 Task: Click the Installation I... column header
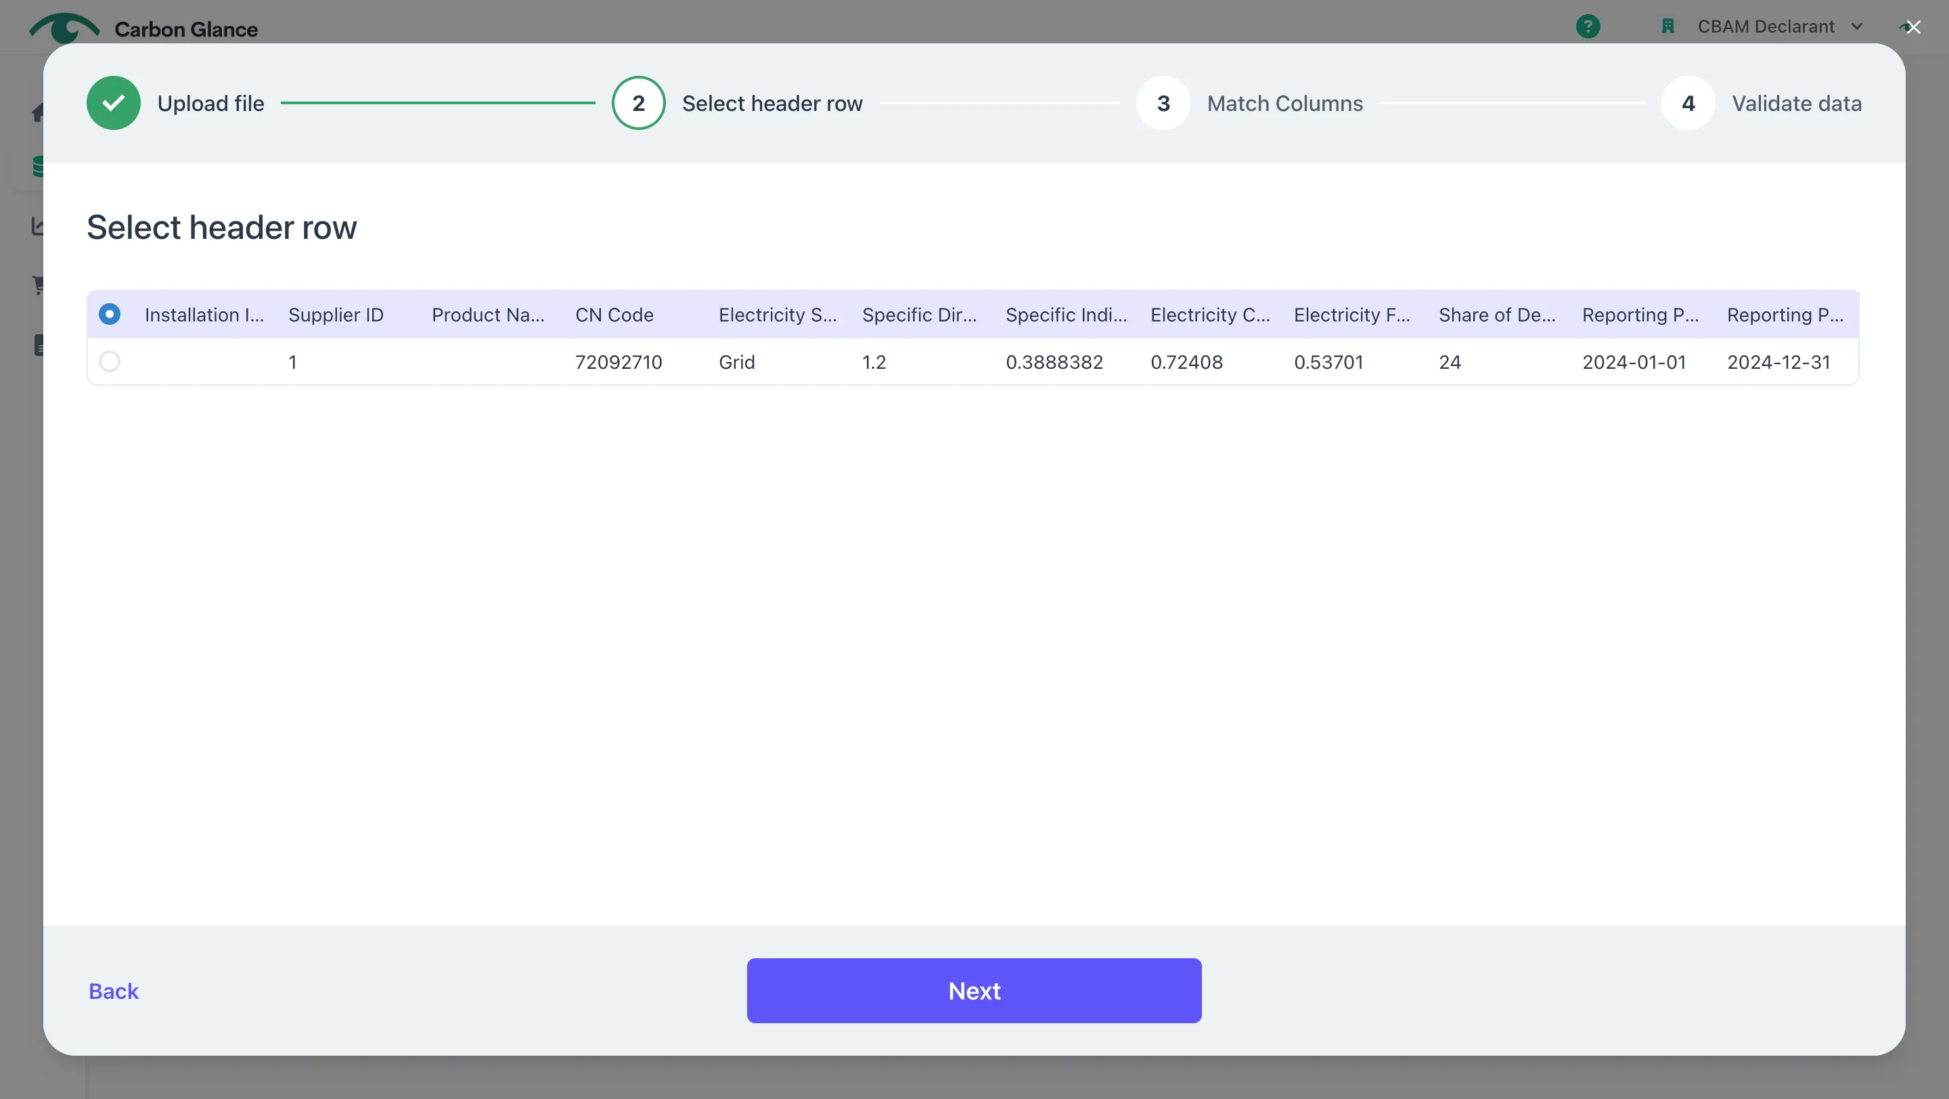(204, 315)
